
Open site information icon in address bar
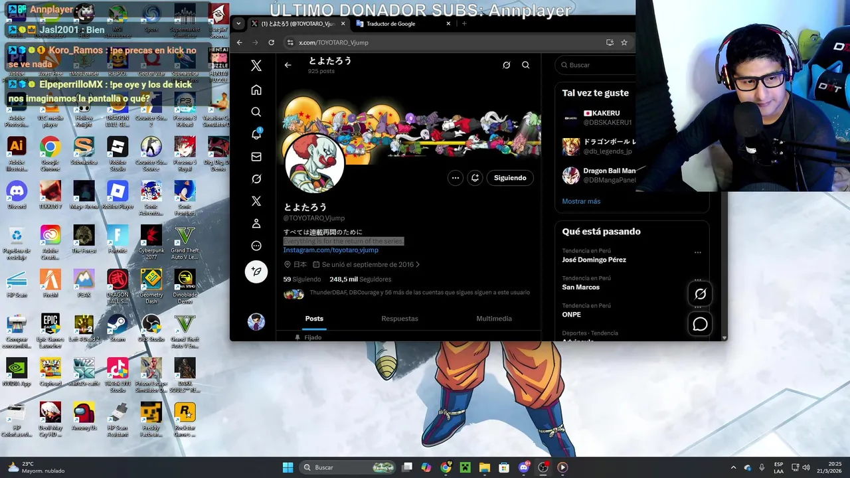(290, 42)
